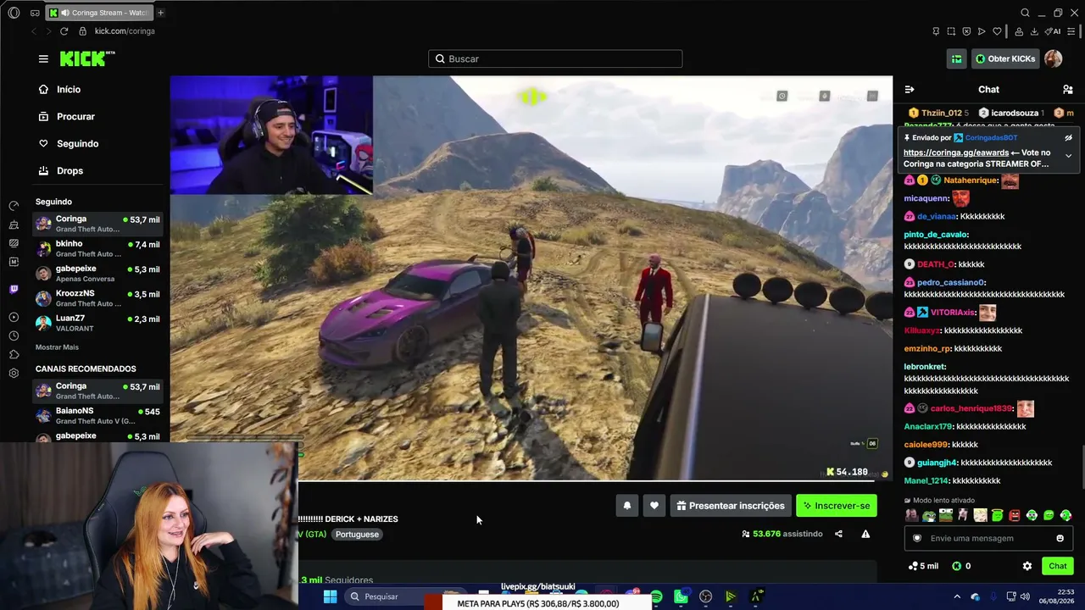Open WhatsApp from the taskbar
The width and height of the screenshot is (1085, 610).
pyautogui.click(x=681, y=597)
